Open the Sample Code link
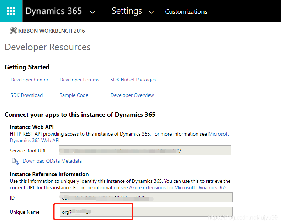The width and height of the screenshot is (281, 224). [x=74, y=95]
